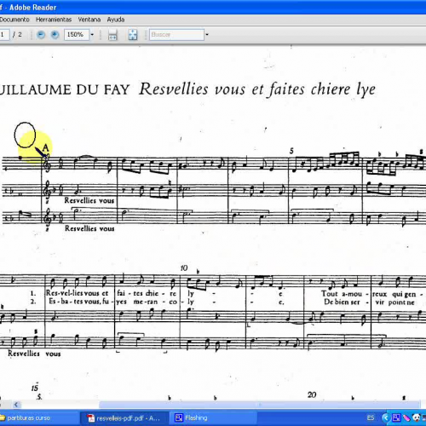This screenshot has width=426, height=426.
Task: Click lyric 'De bien ser' in second system
Action: pyautogui.click(x=342, y=302)
